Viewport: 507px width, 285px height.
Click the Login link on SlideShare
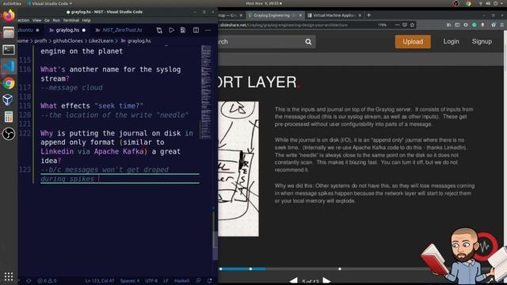point(451,41)
